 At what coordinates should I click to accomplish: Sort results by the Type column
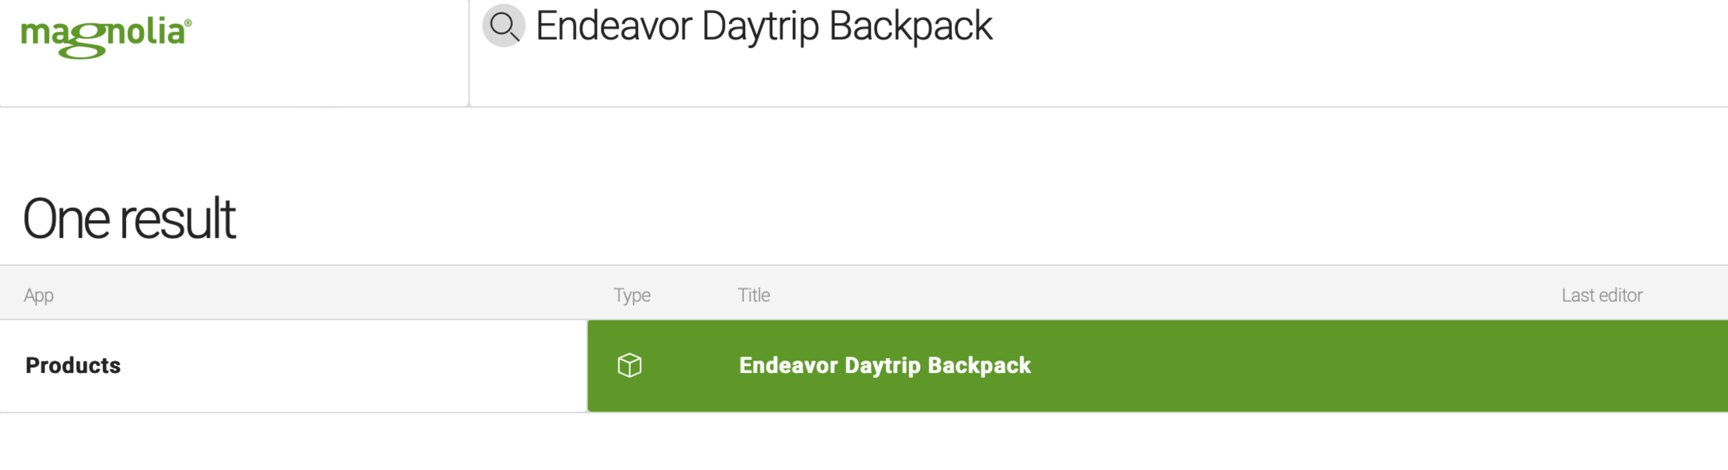click(632, 295)
